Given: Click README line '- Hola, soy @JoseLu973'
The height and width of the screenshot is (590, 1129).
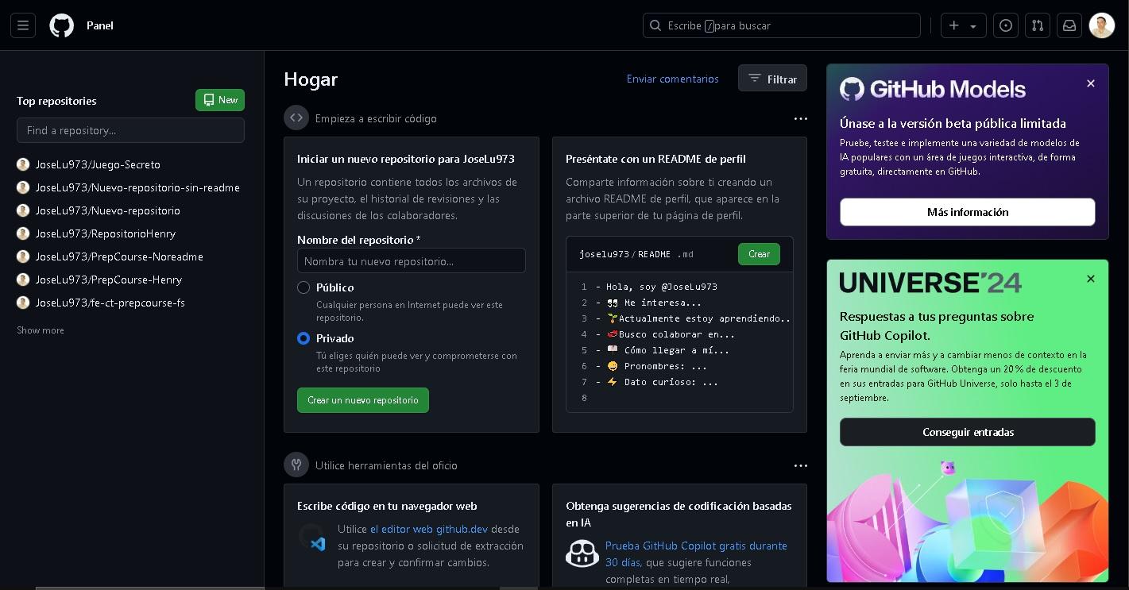Looking at the screenshot, I should 656,287.
